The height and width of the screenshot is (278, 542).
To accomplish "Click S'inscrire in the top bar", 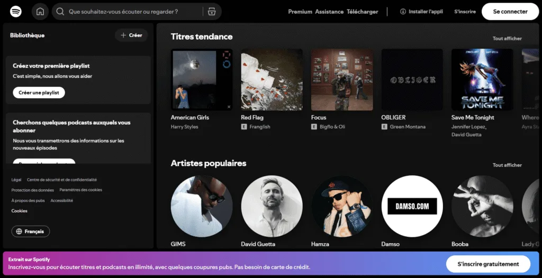I will pyautogui.click(x=465, y=12).
